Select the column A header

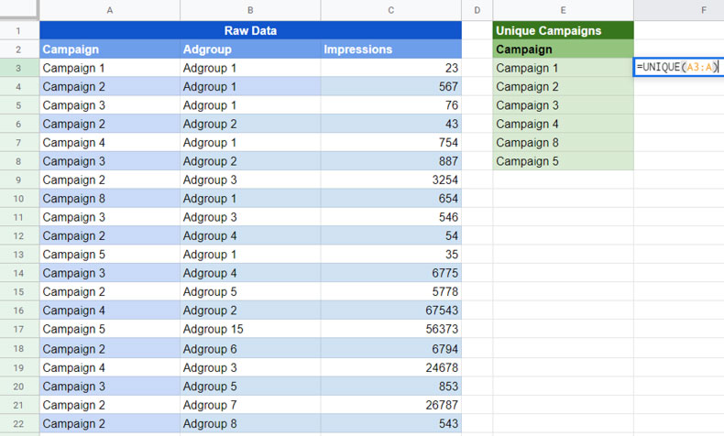tap(110, 10)
